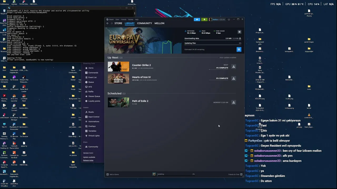
Task: Open the Release notes link
Action: point(88,160)
